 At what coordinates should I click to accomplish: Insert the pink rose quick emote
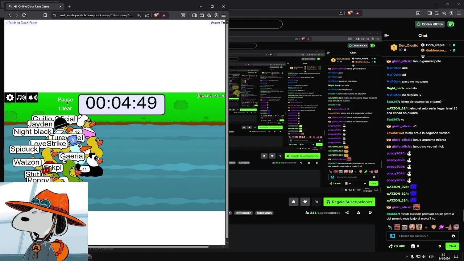[441, 227]
